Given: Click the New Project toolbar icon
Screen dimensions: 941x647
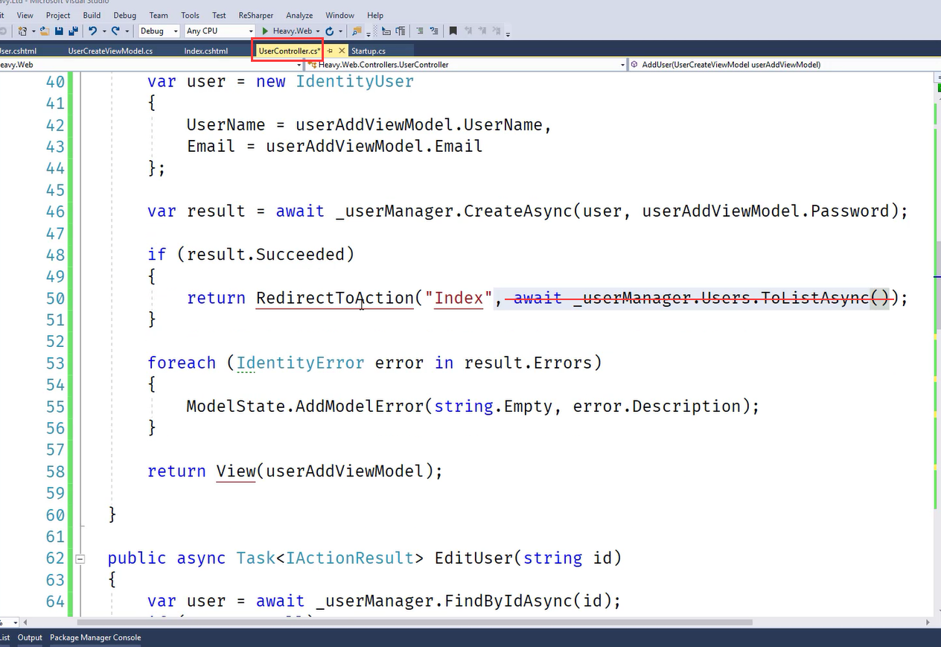Looking at the screenshot, I should 22,31.
